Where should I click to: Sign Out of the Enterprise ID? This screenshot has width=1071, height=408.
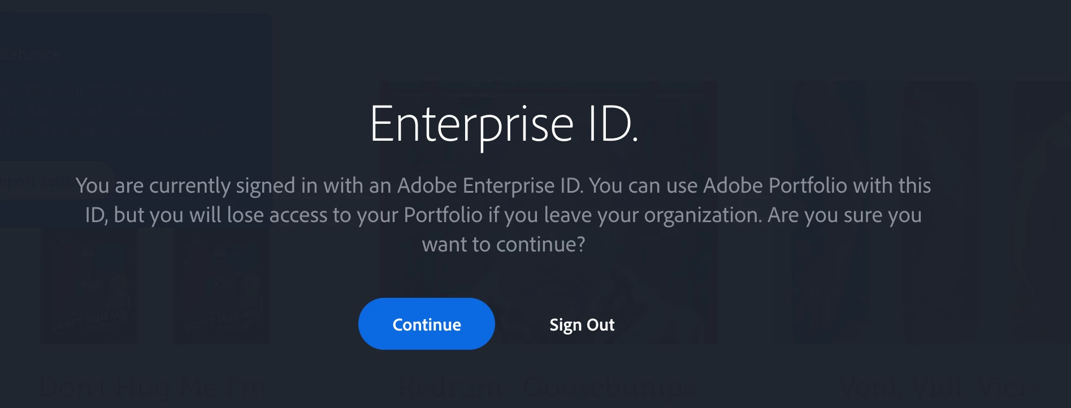click(x=582, y=325)
